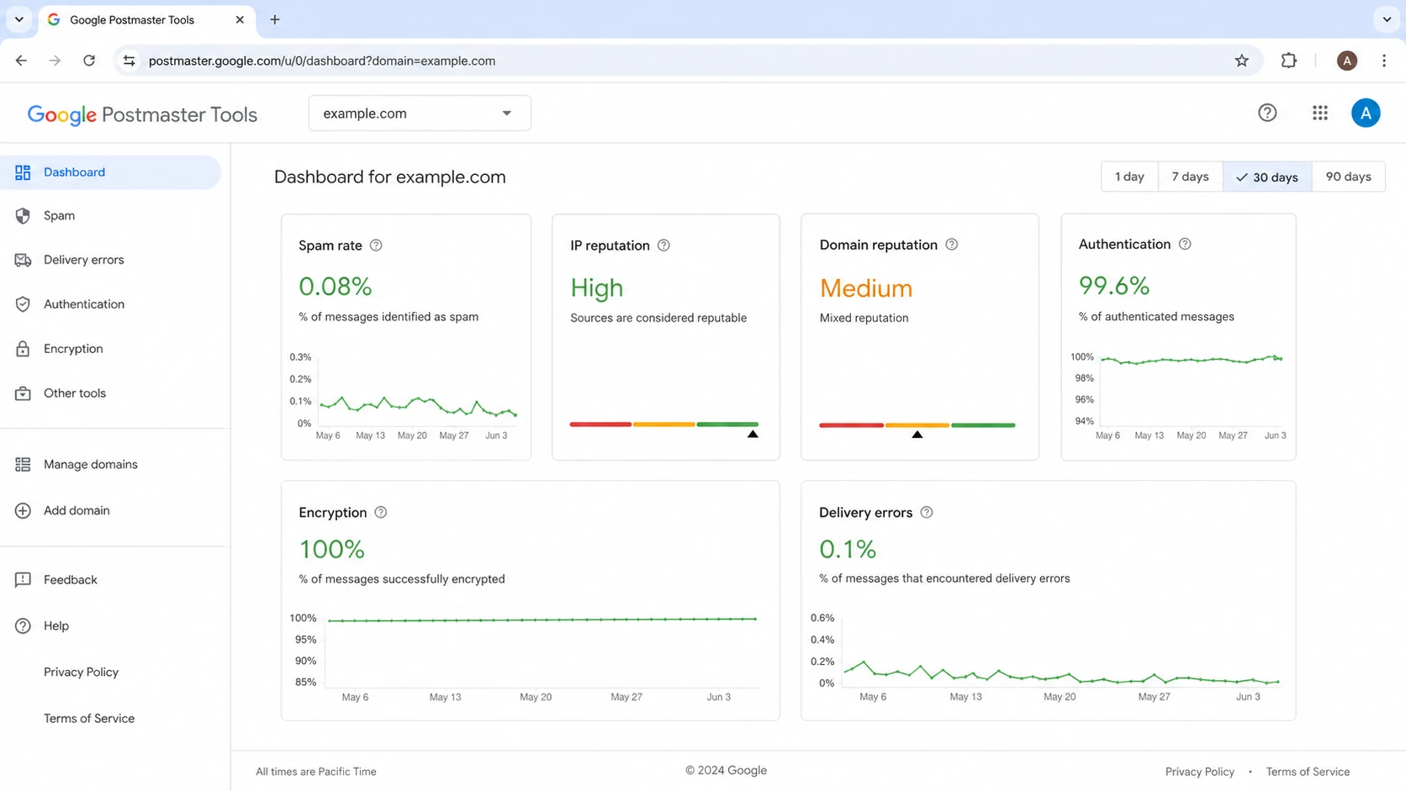Screen dimensions: 1406x791
Task: Open Chrome's three-dot menu
Action: coord(1384,61)
